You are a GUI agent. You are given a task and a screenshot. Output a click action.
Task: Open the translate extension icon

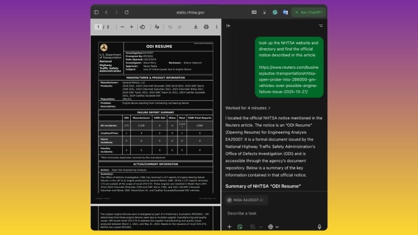[285, 12]
